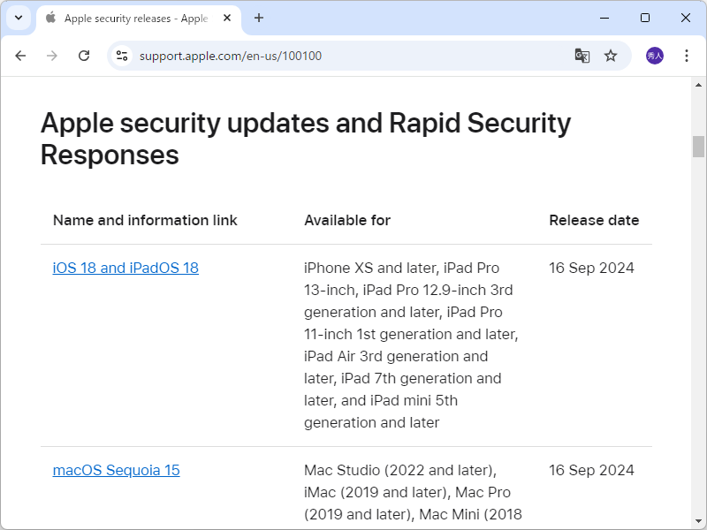
Task: Navigate back to the previous page
Action: click(20, 56)
